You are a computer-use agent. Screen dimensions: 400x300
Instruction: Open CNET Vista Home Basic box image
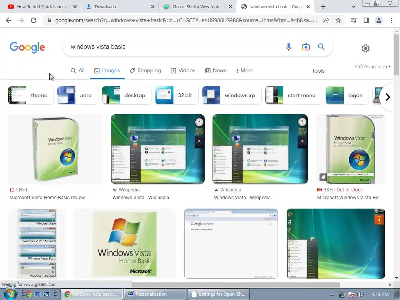pyautogui.click(x=55, y=149)
